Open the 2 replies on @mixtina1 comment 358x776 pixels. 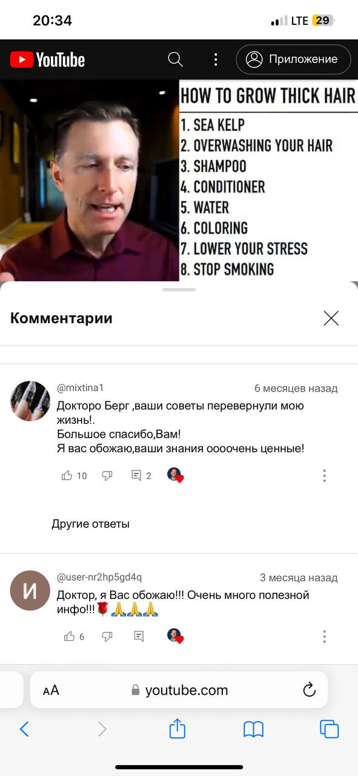click(141, 476)
